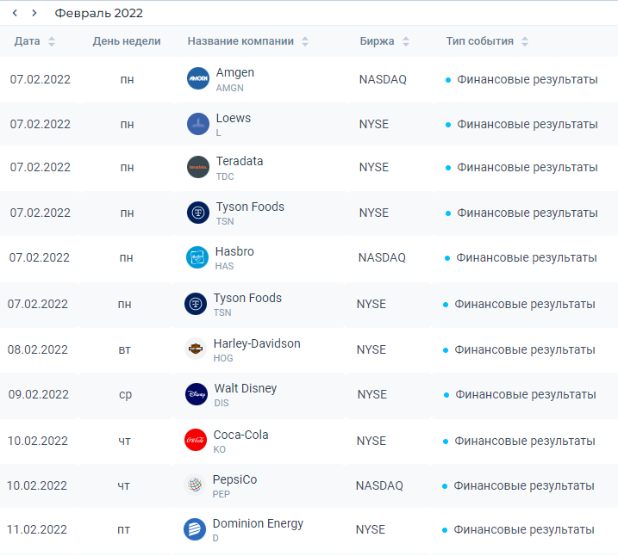Click weekday вт in Harley-Davidson row
Viewport: 618px width, 556px height.
[x=124, y=349]
